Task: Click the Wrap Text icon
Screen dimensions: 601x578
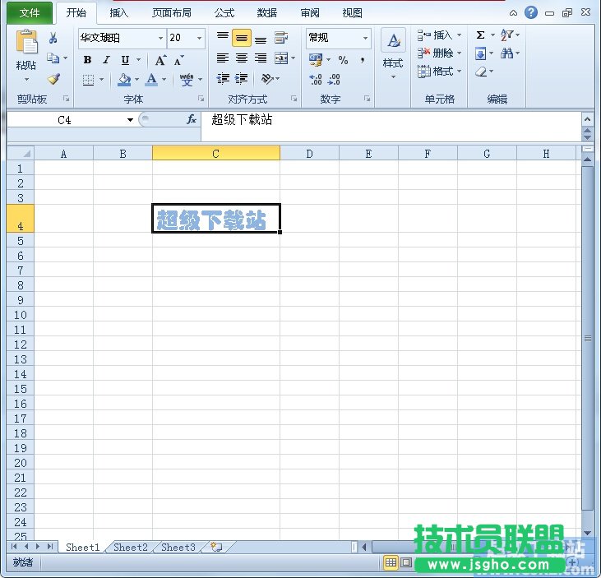Action: 281,38
